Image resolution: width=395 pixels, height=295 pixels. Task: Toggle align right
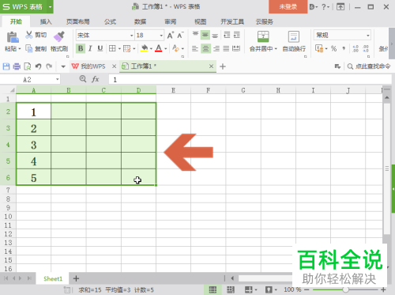(216, 48)
